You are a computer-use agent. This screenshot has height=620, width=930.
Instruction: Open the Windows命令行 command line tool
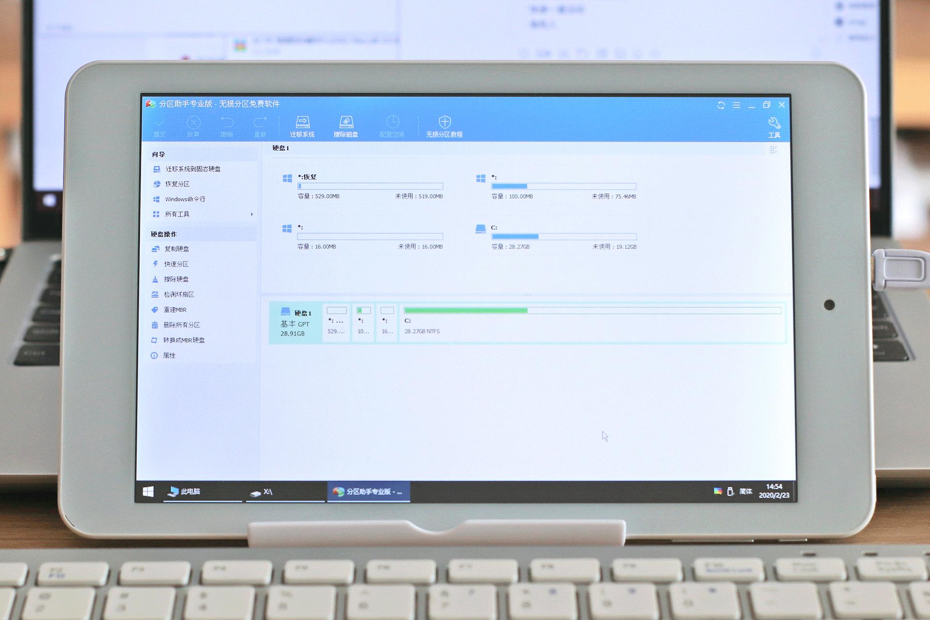click(186, 199)
